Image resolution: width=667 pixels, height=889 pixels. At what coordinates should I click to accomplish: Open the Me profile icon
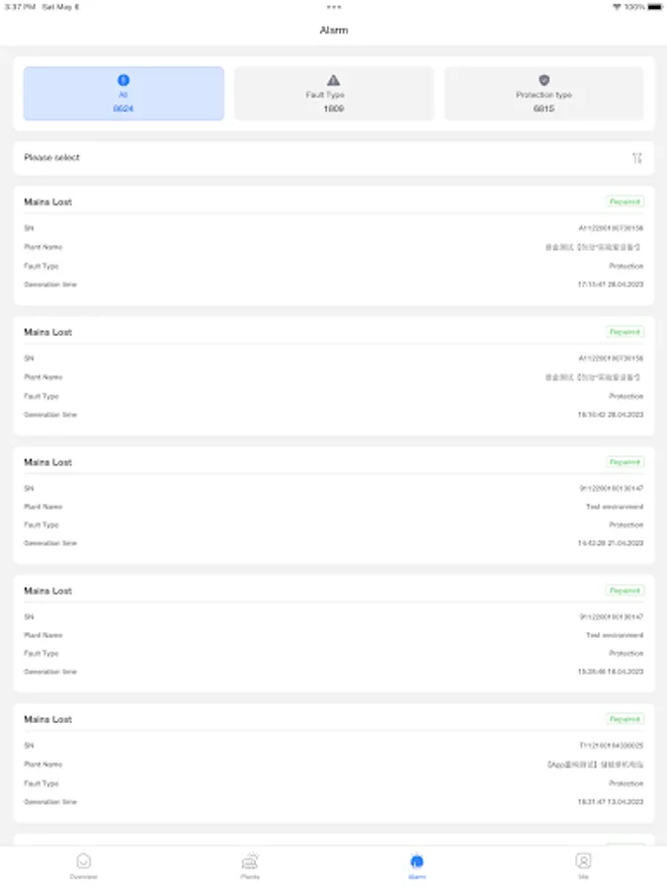coord(583,861)
